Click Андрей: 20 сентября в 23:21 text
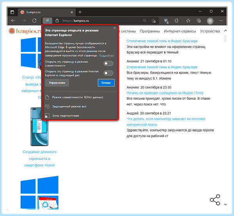Screen dimensions: 234x216 coord(149,113)
